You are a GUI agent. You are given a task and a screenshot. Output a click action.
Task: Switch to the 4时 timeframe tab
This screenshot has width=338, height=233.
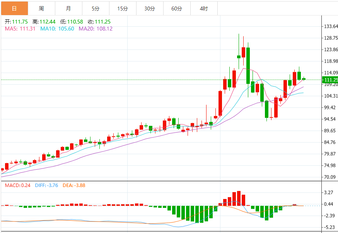pos(204,8)
